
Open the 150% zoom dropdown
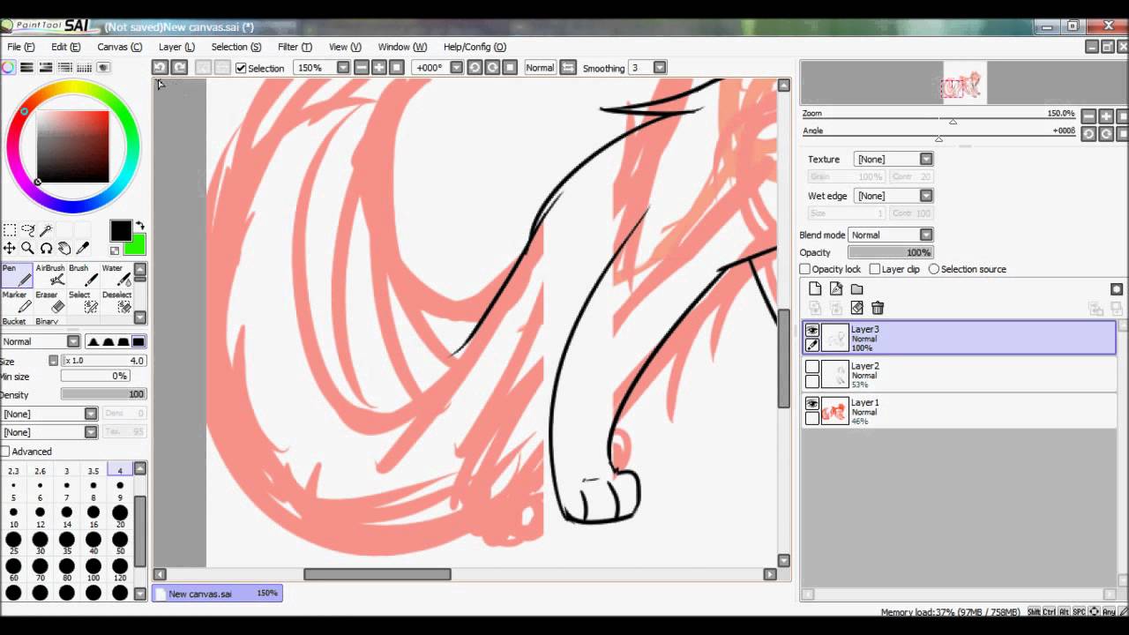pos(343,67)
